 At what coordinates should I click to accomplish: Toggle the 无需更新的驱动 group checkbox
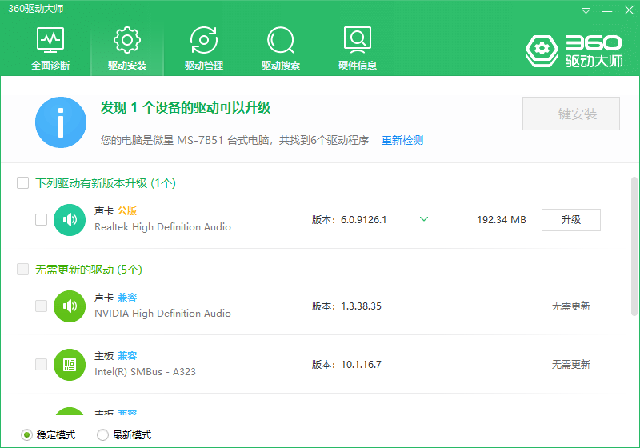click(x=23, y=270)
